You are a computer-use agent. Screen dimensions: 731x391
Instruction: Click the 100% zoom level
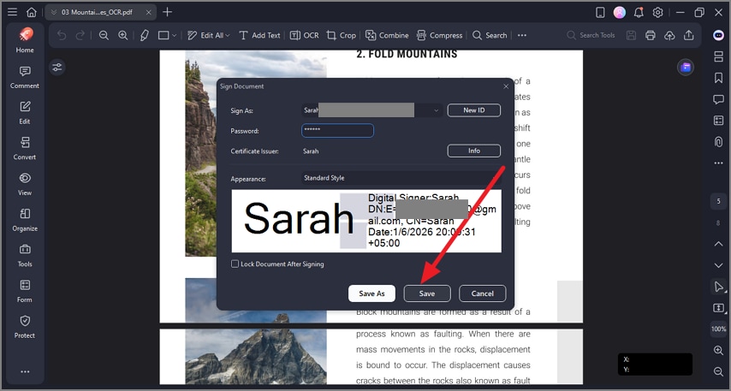(x=718, y=329)
